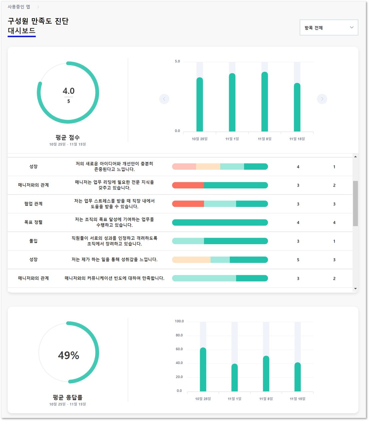Click the score 5 for 성취감 question
369x421 pixels.
[298, 260]
